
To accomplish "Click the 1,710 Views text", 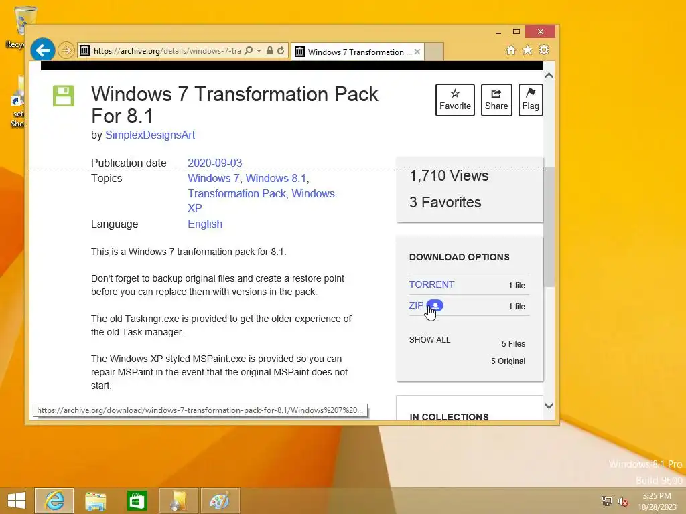I will coord(449,176).
